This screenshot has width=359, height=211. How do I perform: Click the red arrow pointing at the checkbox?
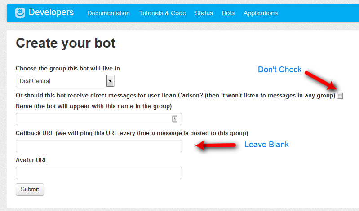[319, 80]
